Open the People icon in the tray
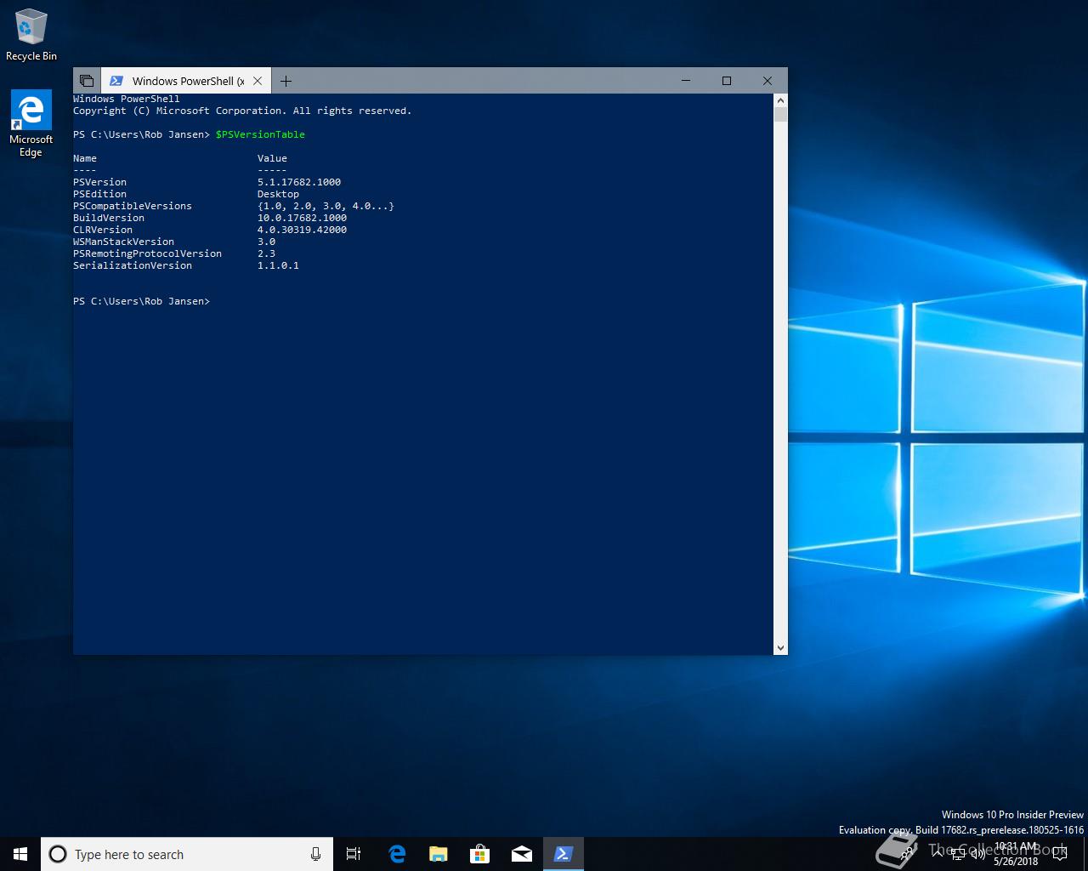1088x871 pixels. [x=906, y=854]
